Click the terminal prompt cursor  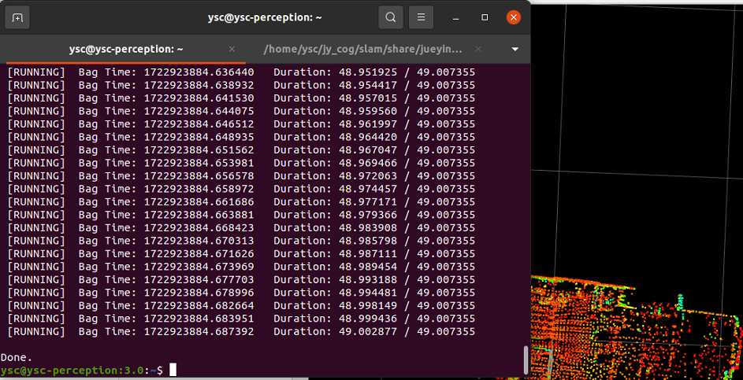pos(173,370)
